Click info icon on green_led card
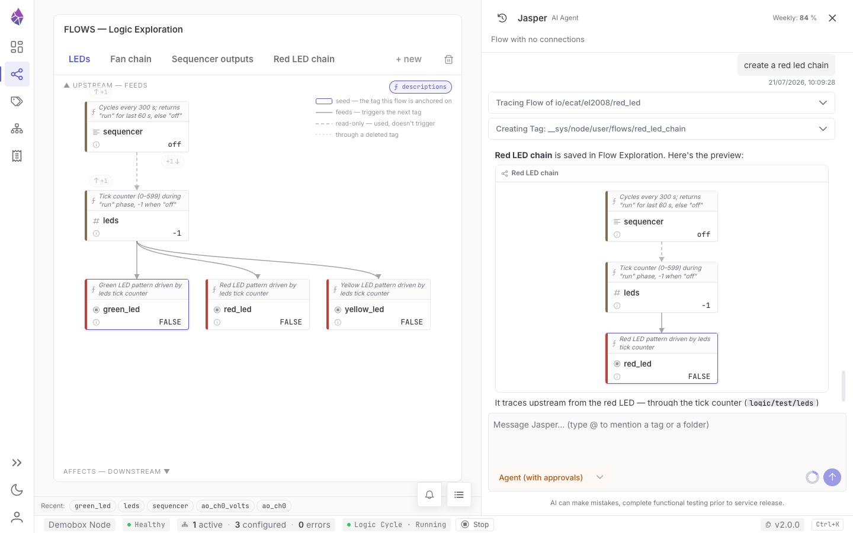 (97, 322)
